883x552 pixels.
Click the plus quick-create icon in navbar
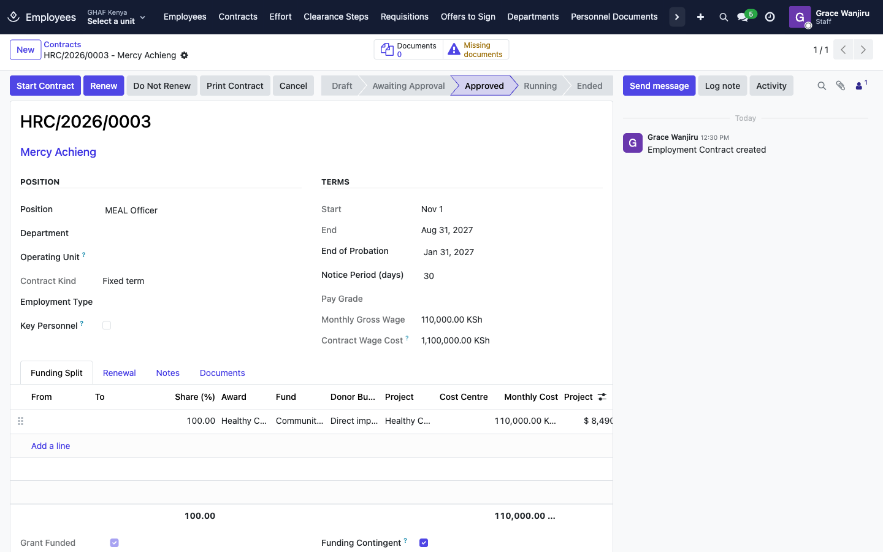700,17
